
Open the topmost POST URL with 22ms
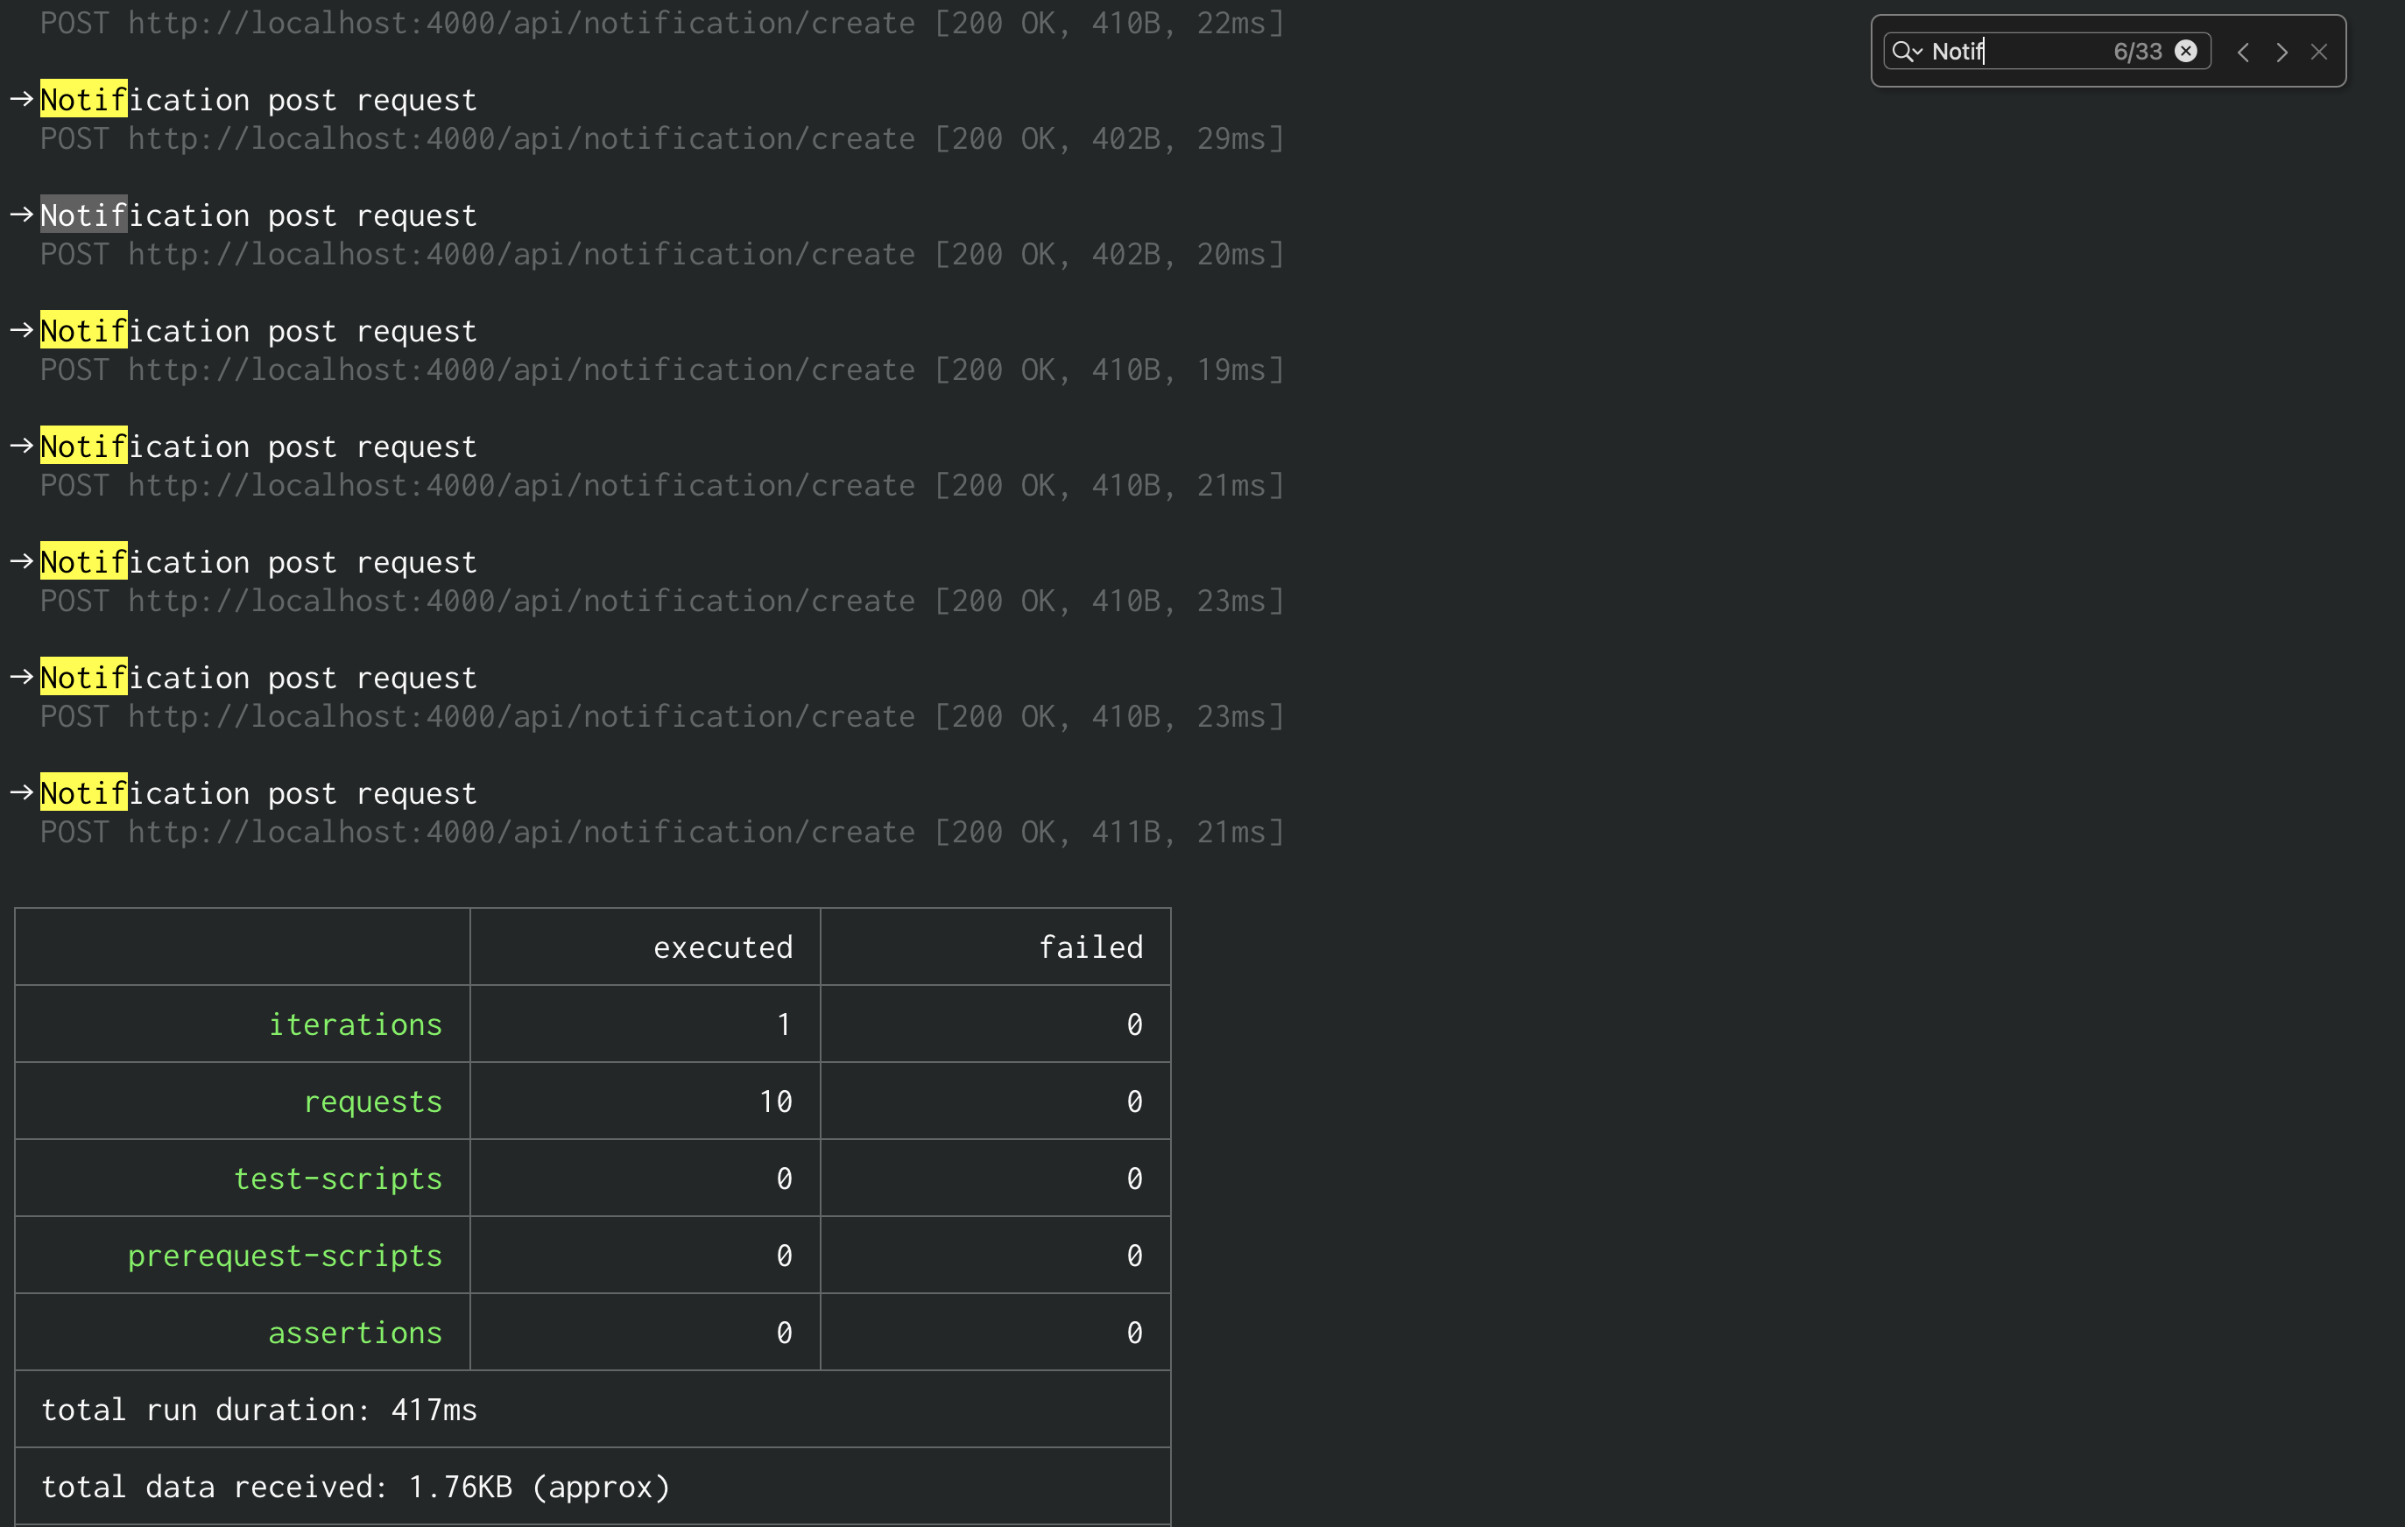click(x=520, y=23)
